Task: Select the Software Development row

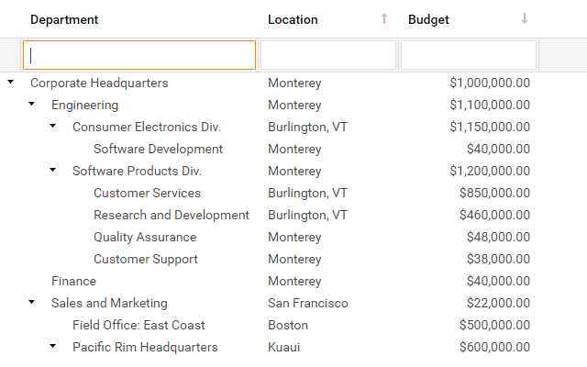Action: tap(158, 149)
